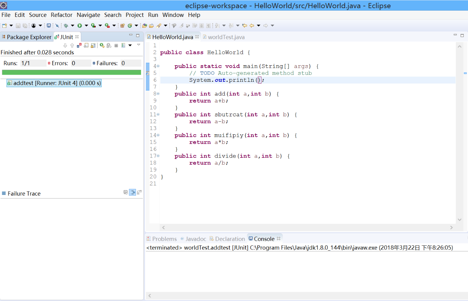Open dropdown arrow beside Debug button
Screen dimensions: 468x301
[72, 25]
